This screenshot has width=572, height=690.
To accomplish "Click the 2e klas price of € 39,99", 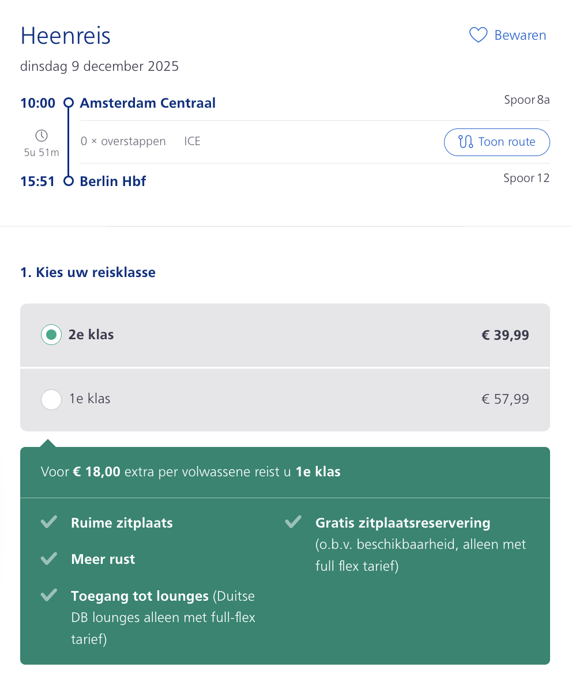I will click(505, 335).
